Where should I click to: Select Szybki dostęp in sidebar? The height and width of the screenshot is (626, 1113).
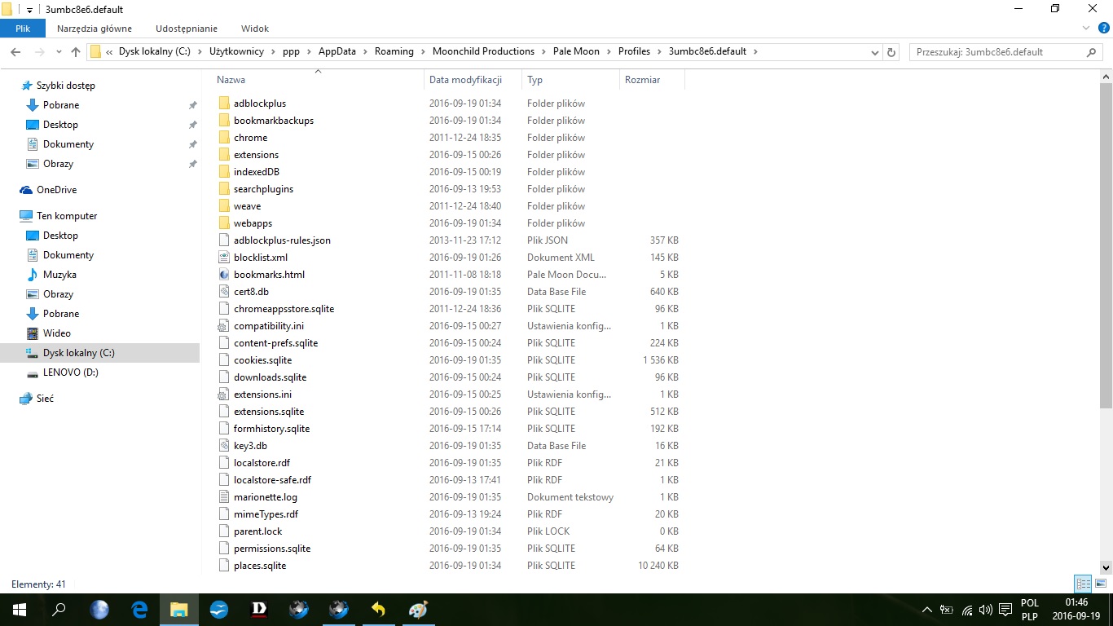(66, 86)
